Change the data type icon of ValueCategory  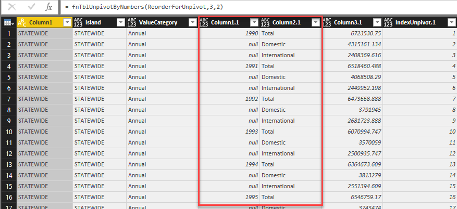pyautogui.click(x=132, y=22)
